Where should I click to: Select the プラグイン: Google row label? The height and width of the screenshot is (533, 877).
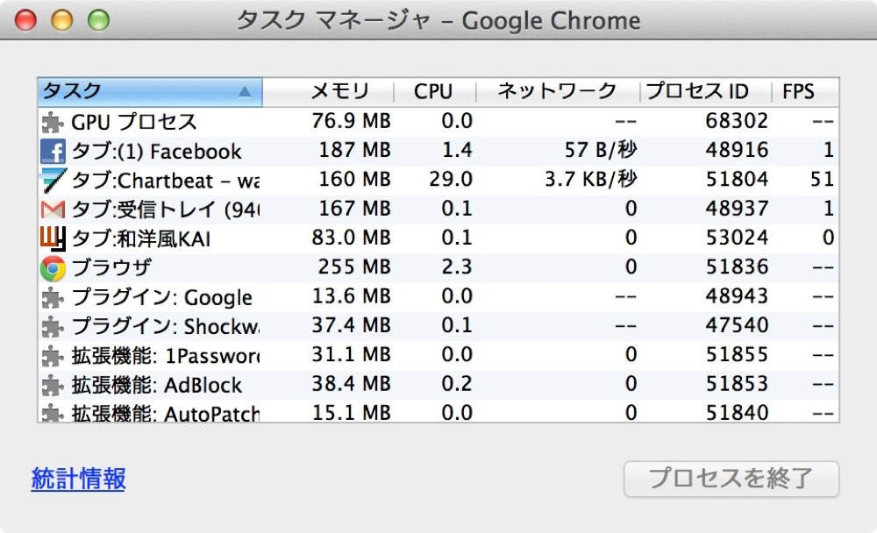coord(161,297)
